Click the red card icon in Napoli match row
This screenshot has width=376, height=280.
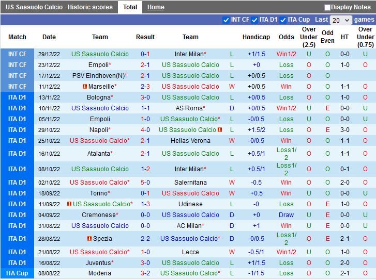[x=220, y=130]
